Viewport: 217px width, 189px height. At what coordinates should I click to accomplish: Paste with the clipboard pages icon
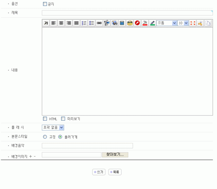tap(208, 23)
